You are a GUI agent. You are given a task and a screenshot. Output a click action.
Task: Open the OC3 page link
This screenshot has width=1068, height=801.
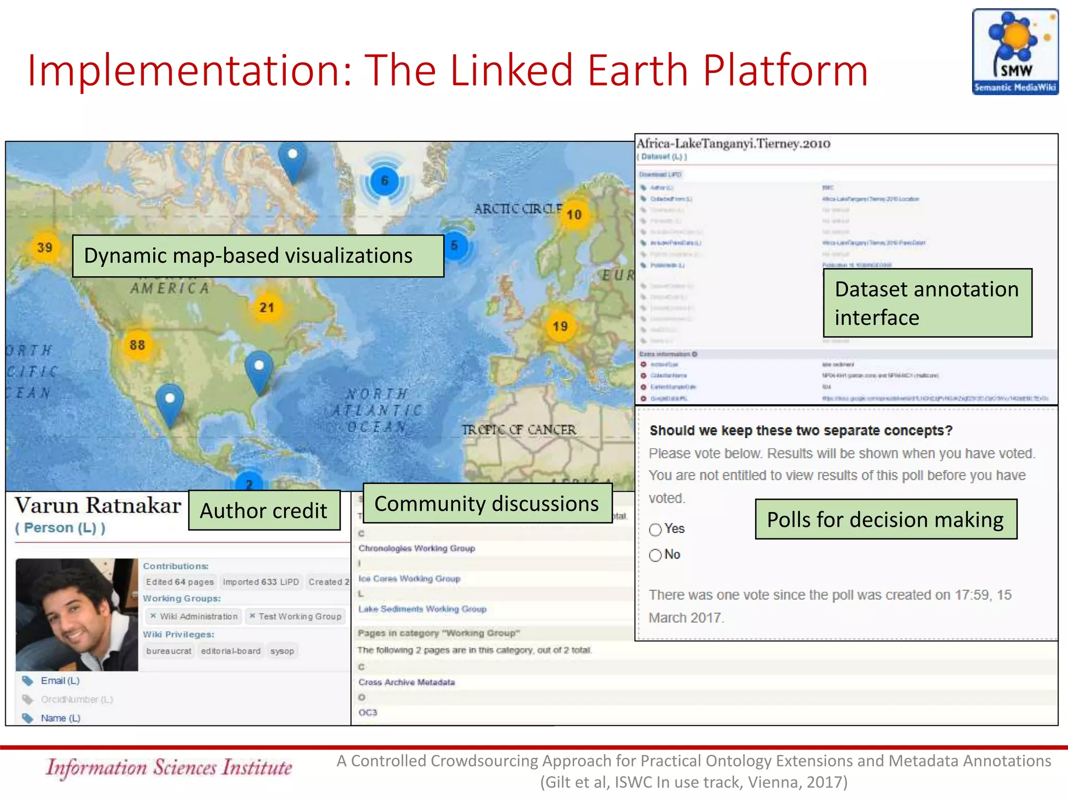368,712
